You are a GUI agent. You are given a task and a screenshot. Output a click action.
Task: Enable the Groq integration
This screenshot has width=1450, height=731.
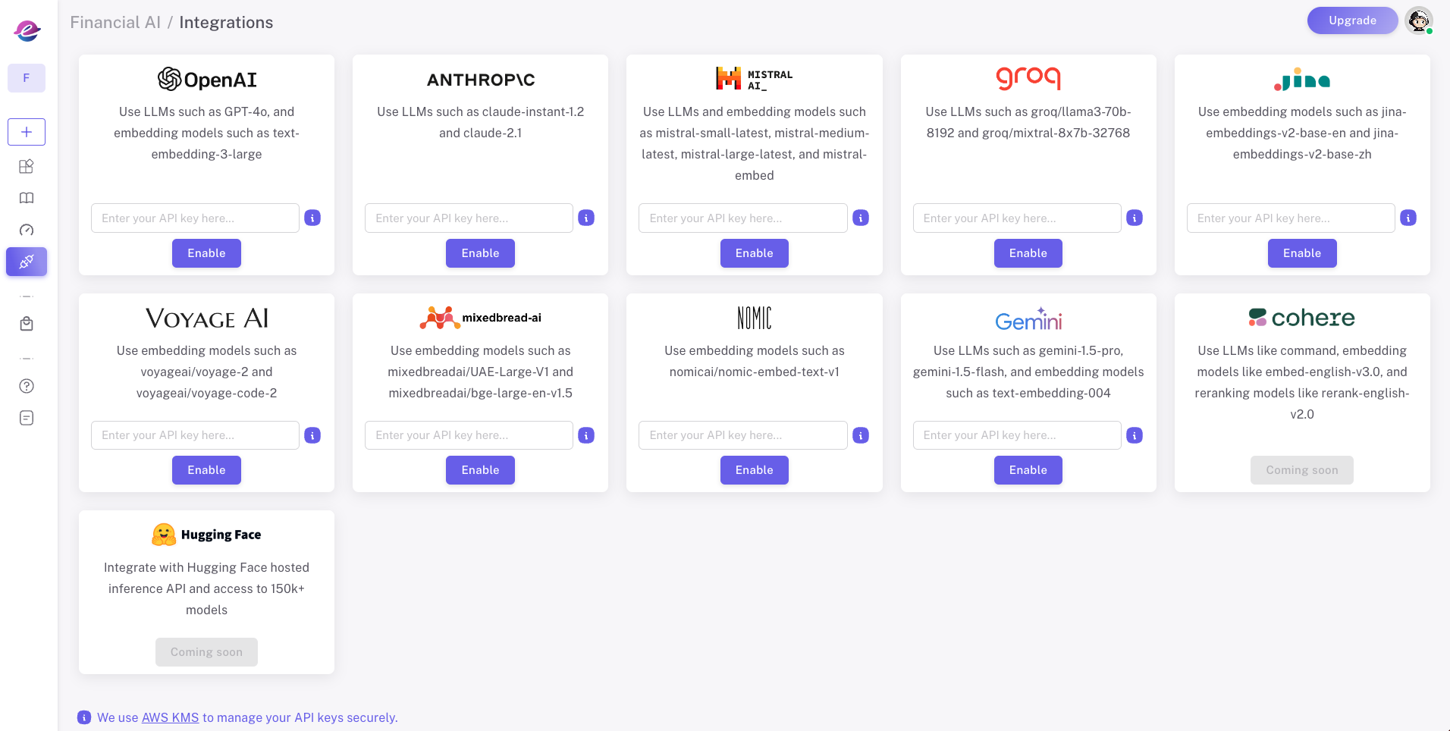(1028, 253)
